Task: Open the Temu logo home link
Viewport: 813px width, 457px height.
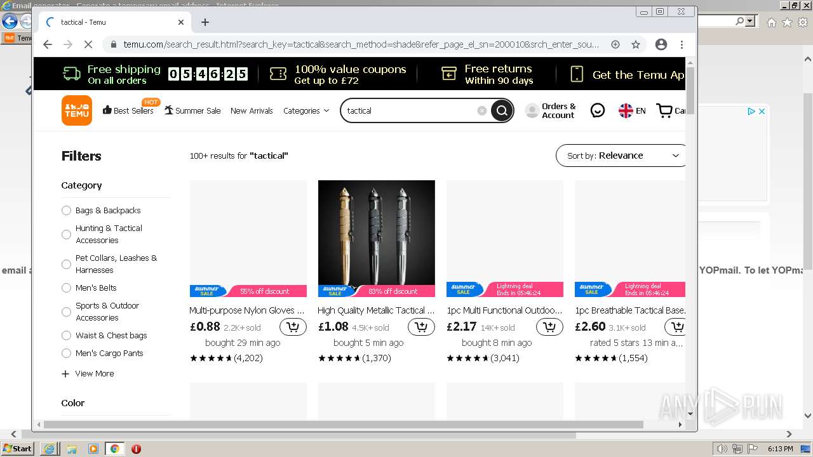Action: coord(77,110)
